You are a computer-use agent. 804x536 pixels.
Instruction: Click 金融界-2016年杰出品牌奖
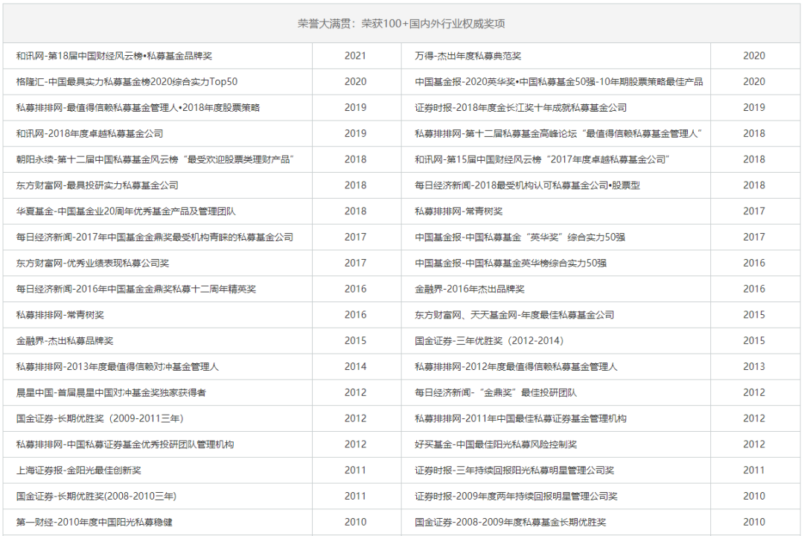click(470, 289)
